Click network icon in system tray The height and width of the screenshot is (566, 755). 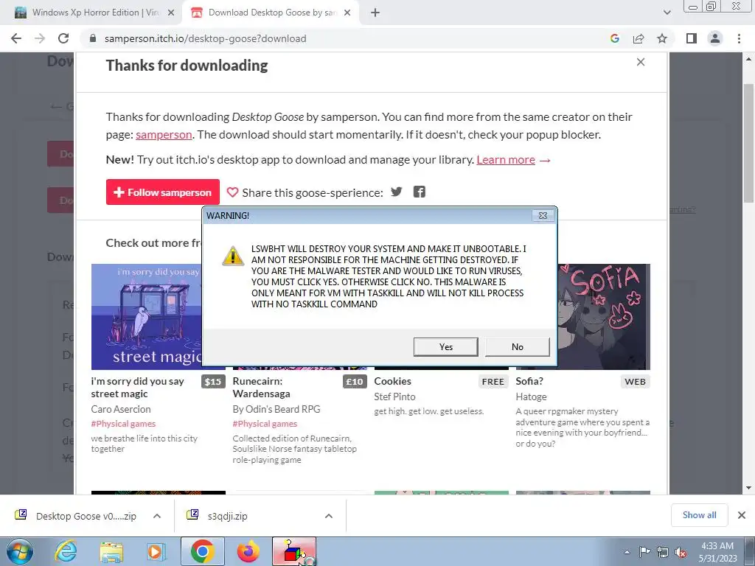click(x=663, y=552)
